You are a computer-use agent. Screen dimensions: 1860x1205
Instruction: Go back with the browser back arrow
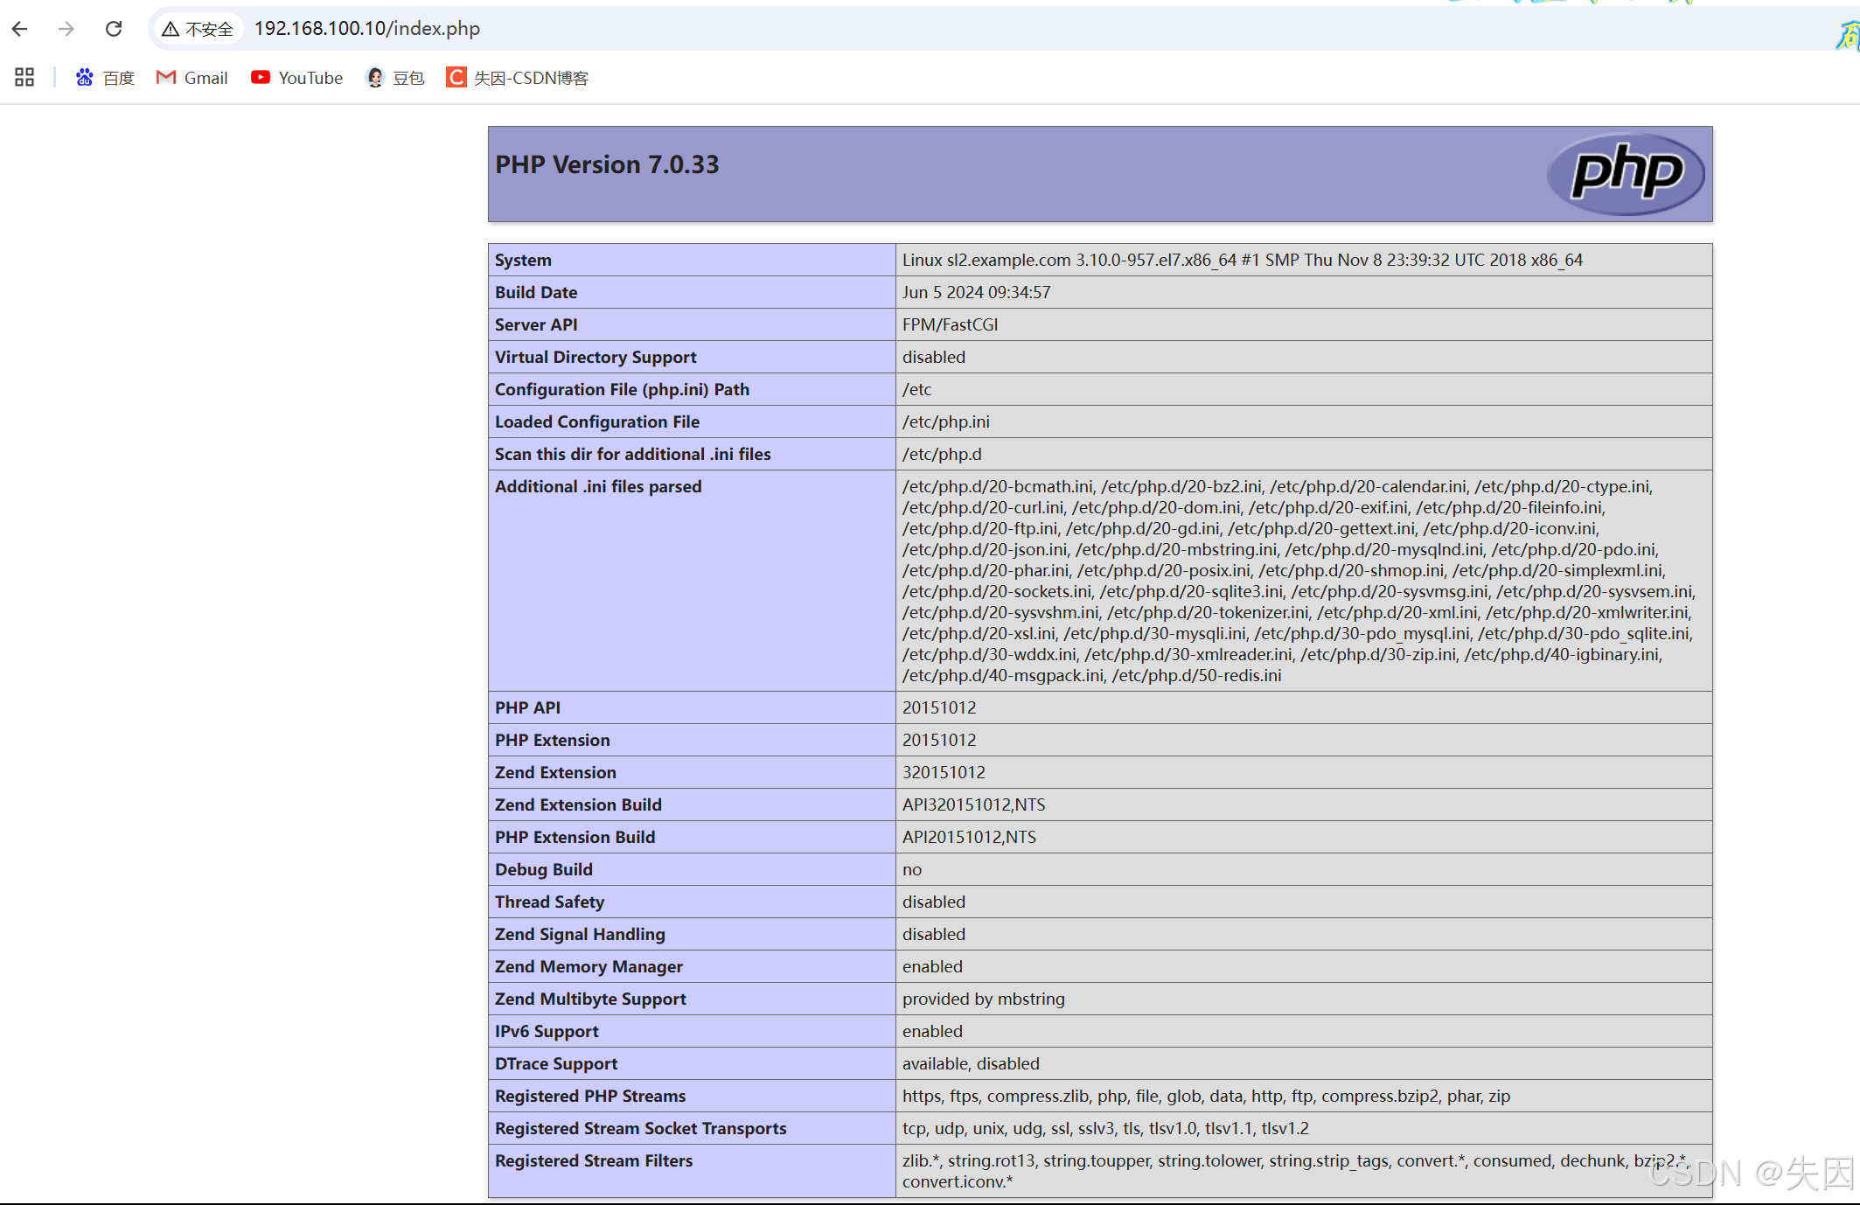click(20, 29)
